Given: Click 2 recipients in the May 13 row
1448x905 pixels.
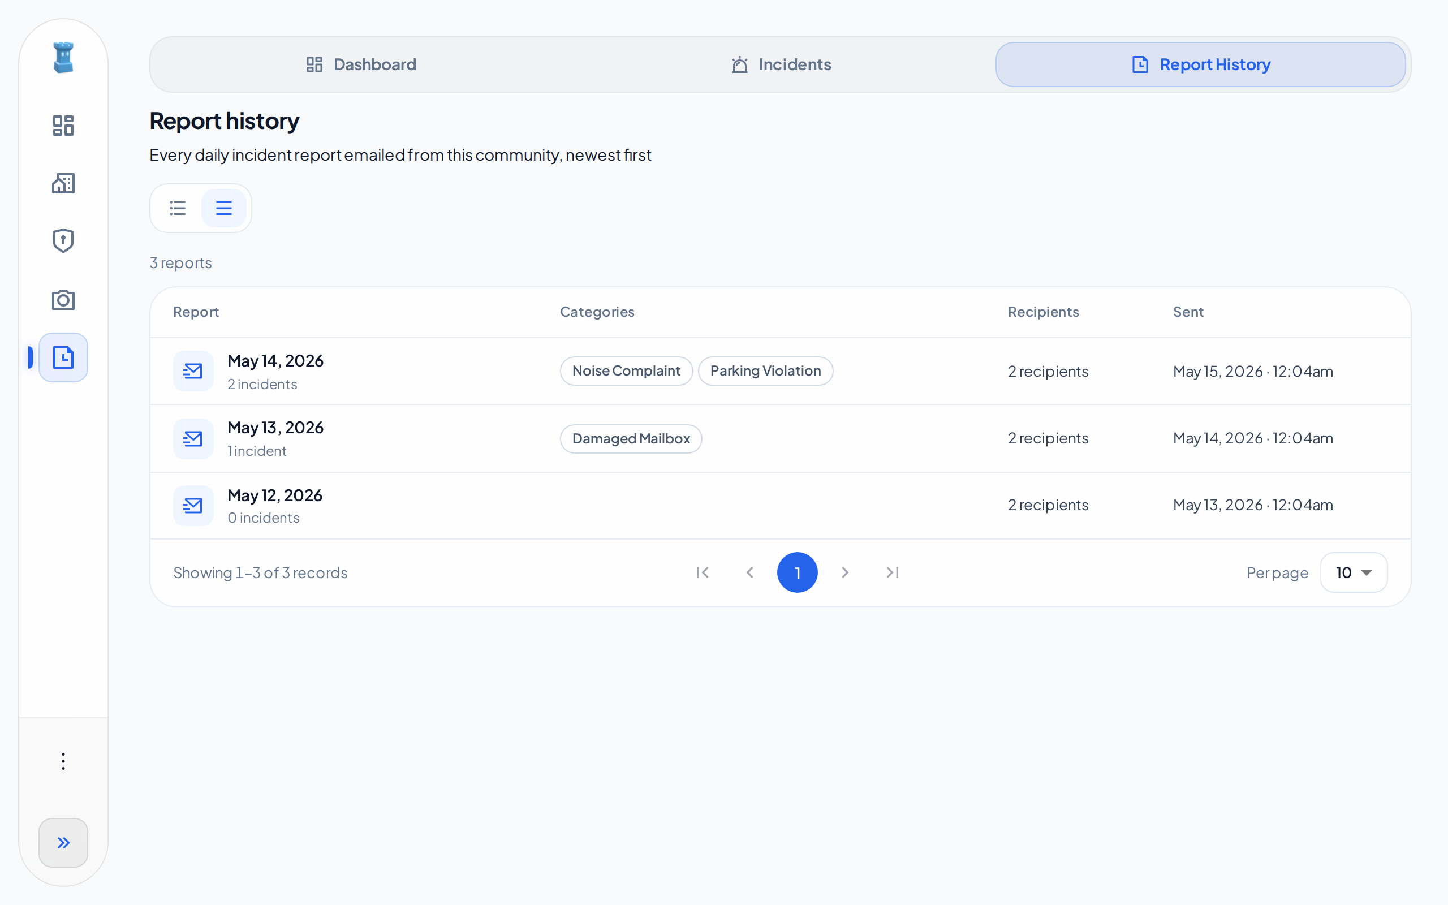Looking at the screenshot, I should [1048, 438].
